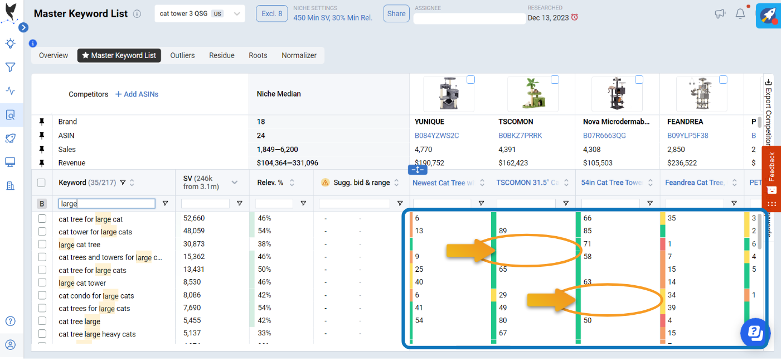Open the filter funnel tool in left sidebar
Viewport: 781px width, 360px height.
10,67
